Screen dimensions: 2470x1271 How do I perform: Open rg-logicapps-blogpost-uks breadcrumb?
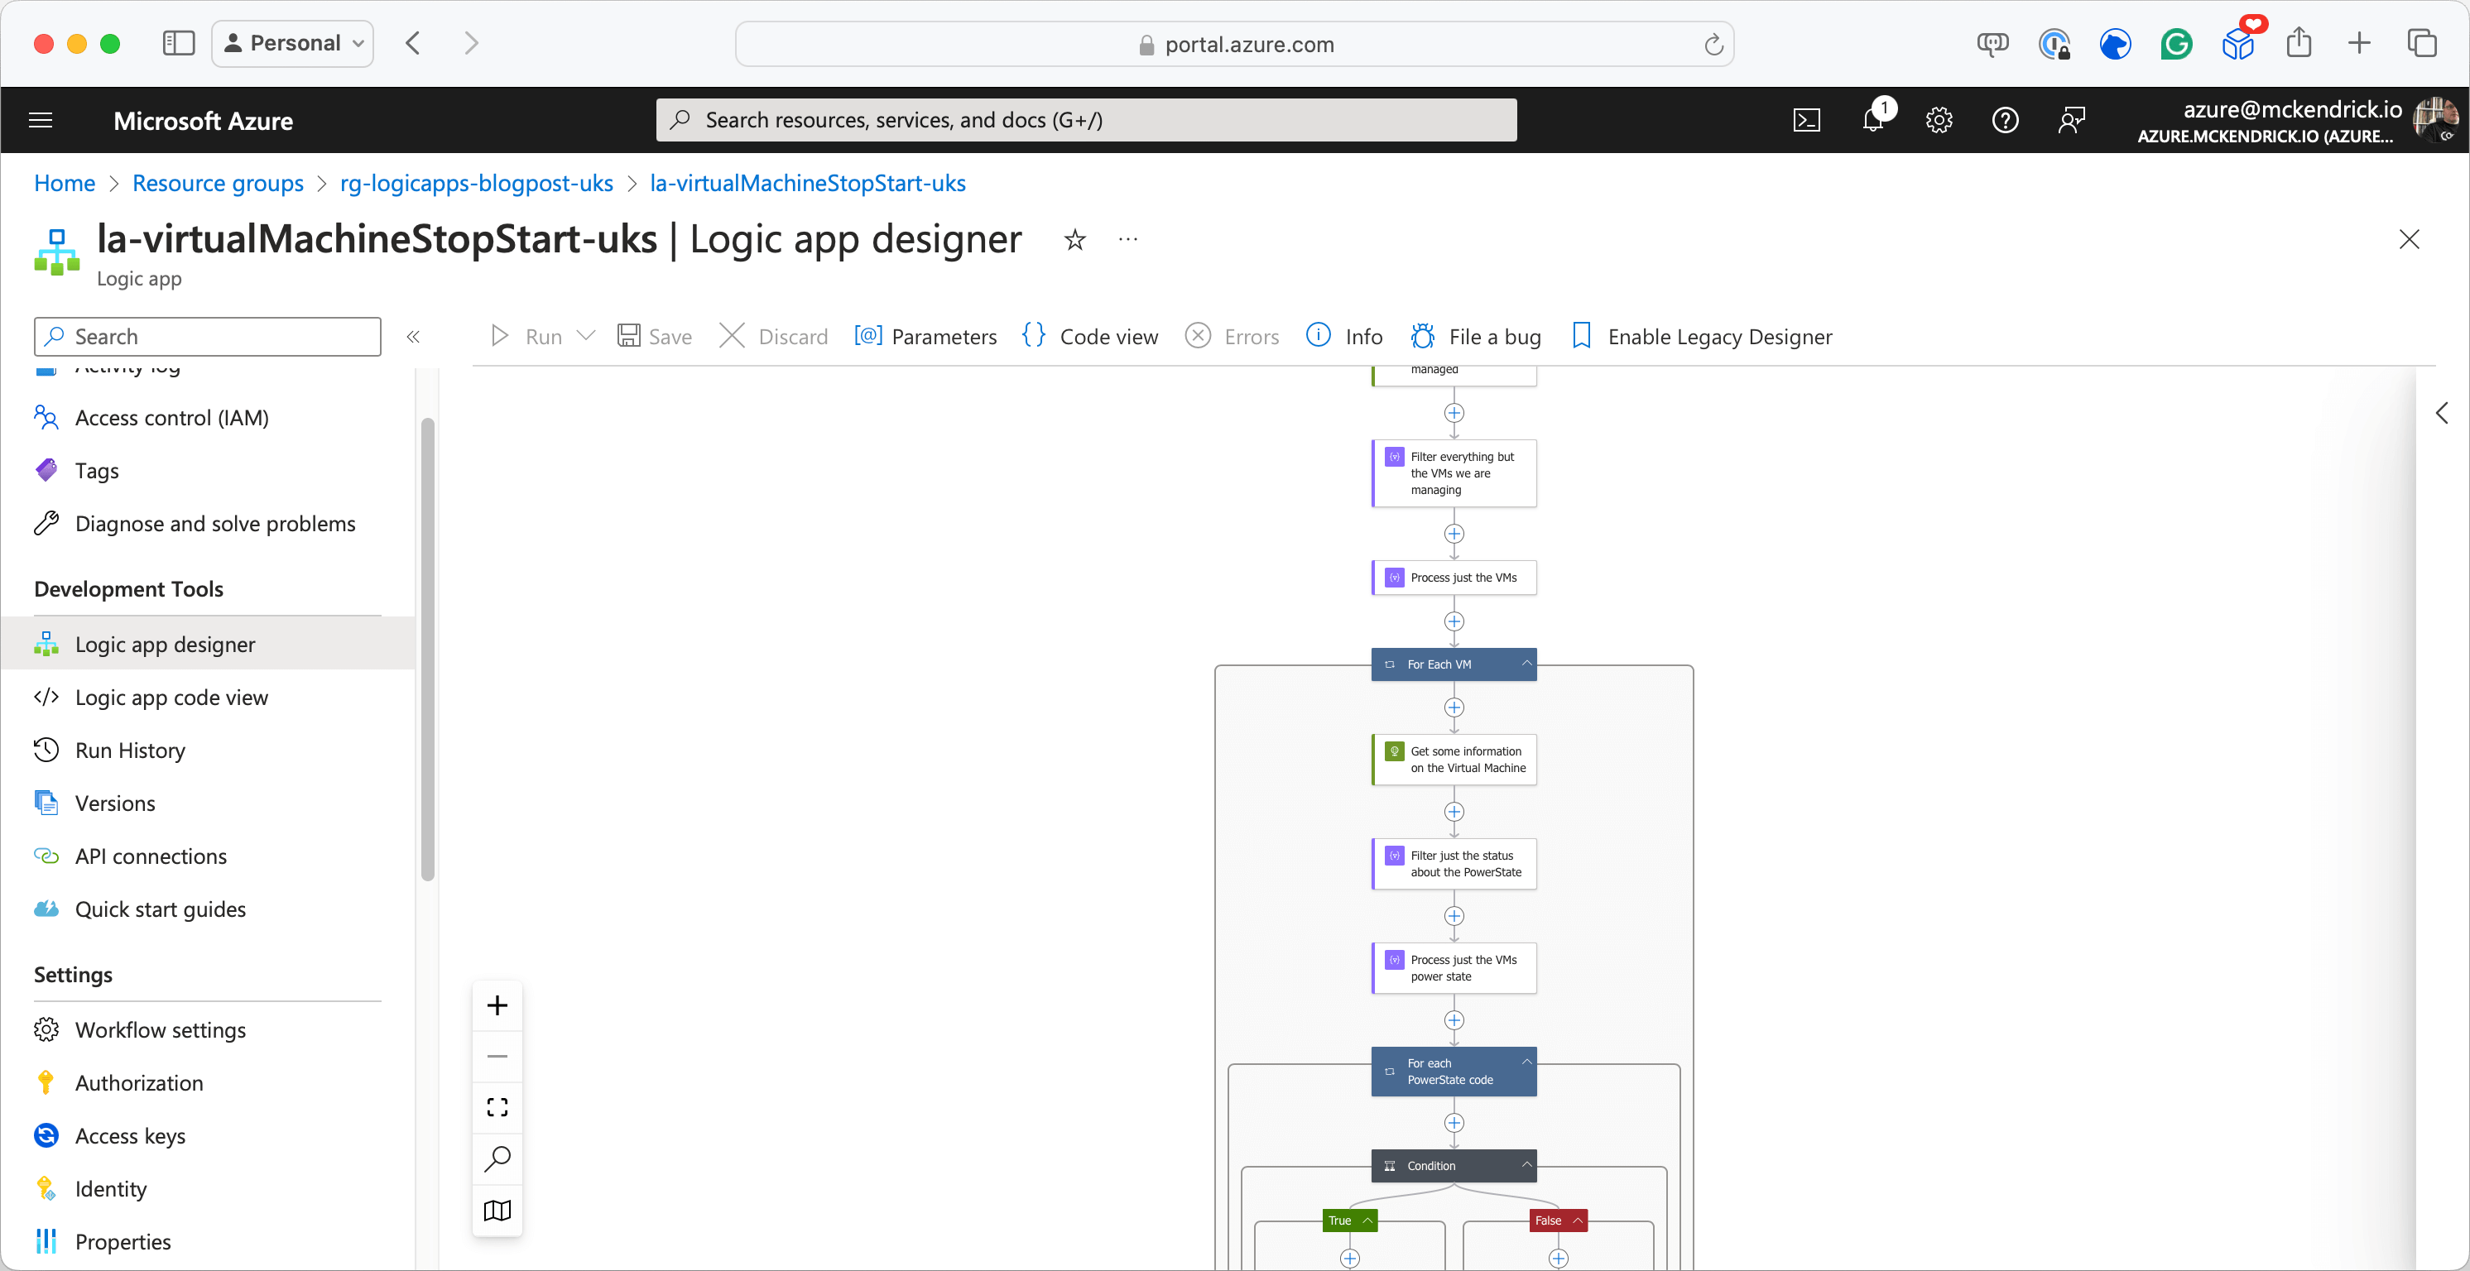[477, 183]
